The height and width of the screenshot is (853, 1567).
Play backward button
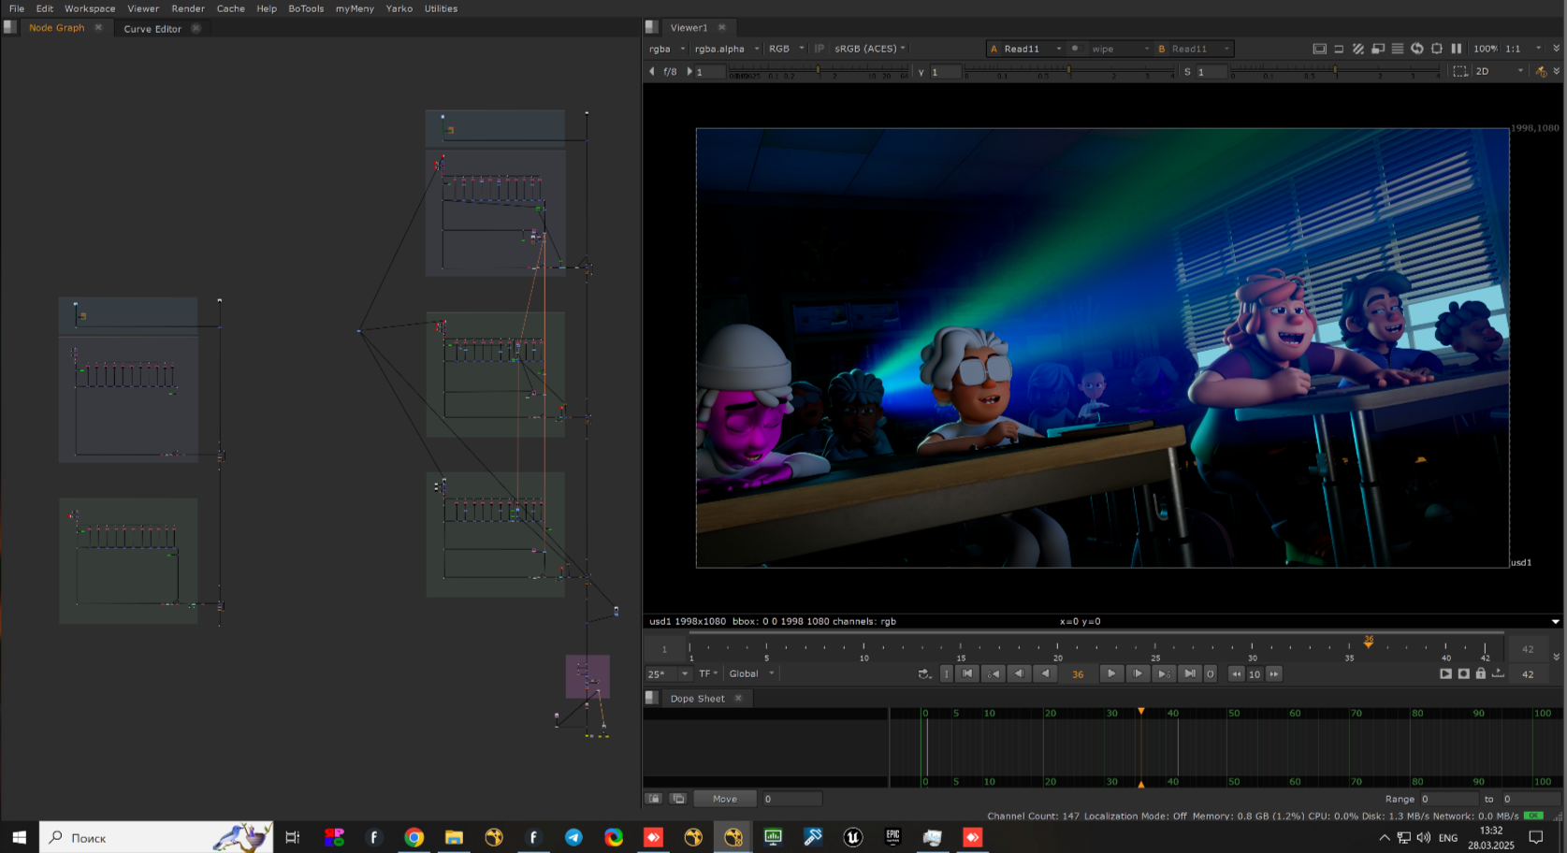pos(1045,673)
